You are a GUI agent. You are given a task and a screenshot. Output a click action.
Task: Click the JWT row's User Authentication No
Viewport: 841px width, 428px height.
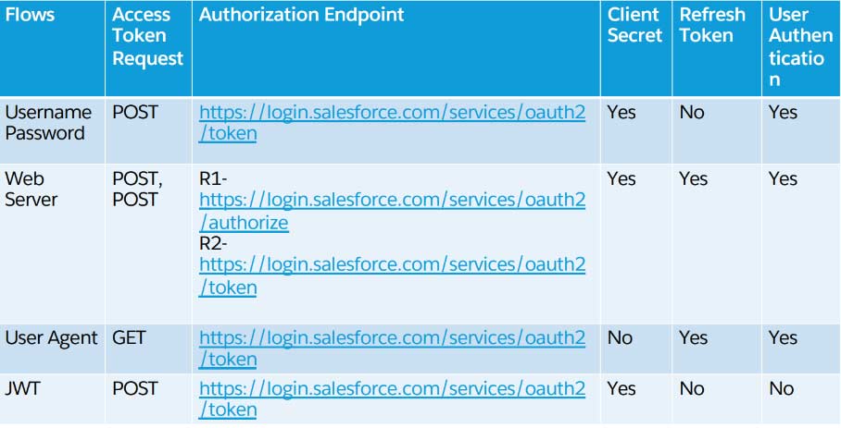(x=781, y=389)
